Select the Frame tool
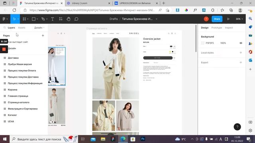 point(24,19)
